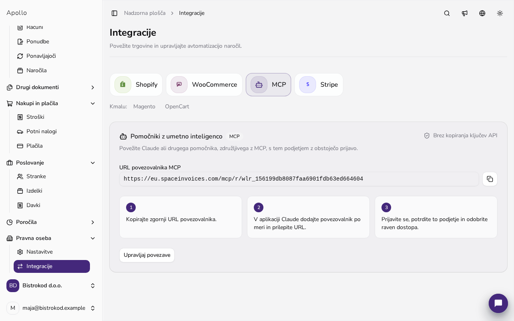This screenshot has width=514, height=321.
Task: Collapse the Pravna oseba section
Action: [x=51, y=238]
